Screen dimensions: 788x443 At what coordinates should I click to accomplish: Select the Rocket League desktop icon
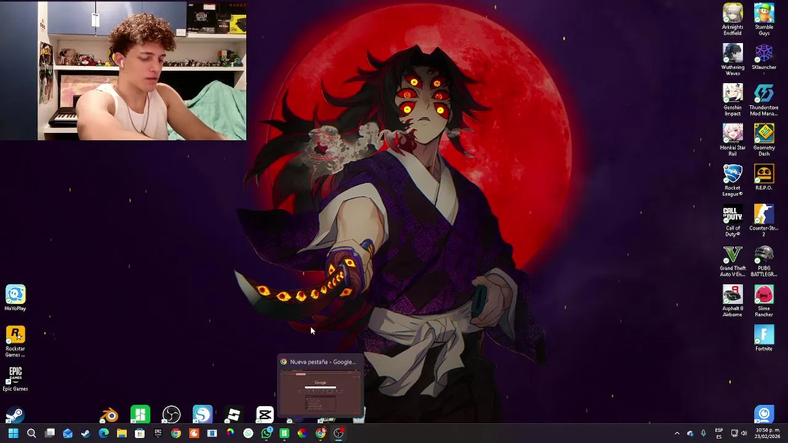pos(733,180)
